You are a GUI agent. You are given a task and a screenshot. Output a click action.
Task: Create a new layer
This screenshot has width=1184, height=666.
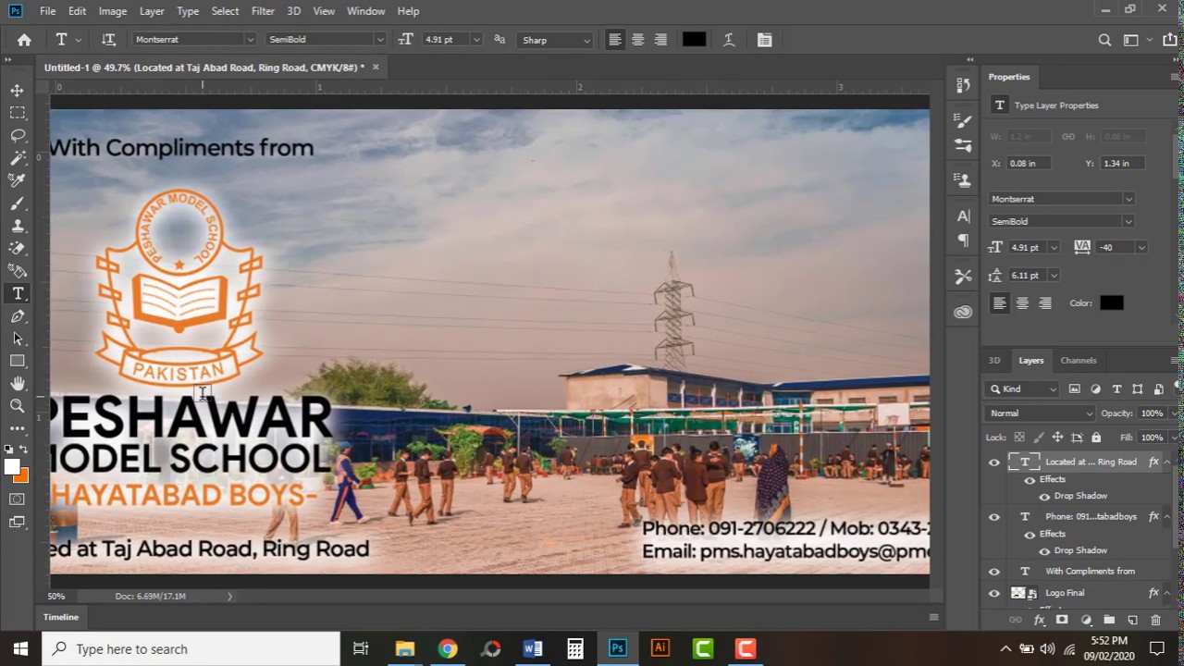point(1132,620)
